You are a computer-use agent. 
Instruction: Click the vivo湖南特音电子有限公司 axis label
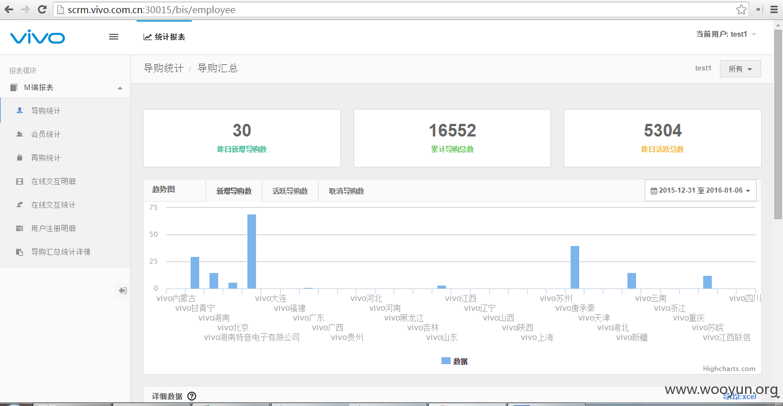(x=252, y=337)
